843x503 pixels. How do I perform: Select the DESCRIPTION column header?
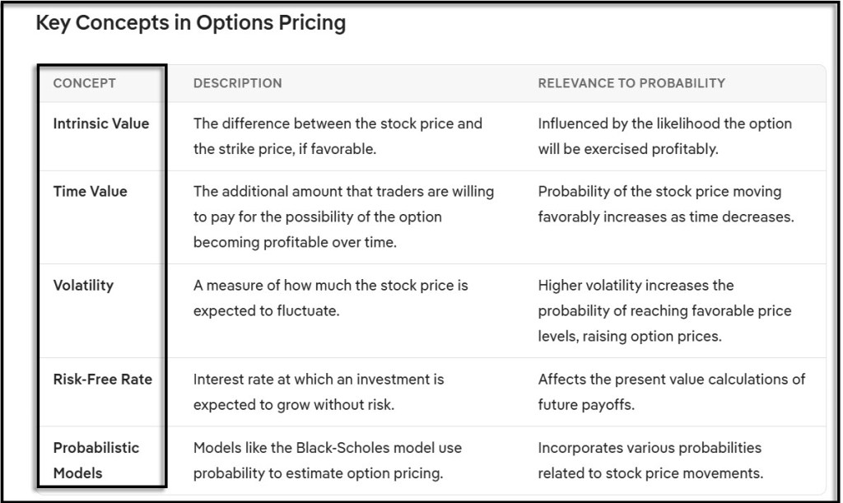[x=237, y=83]
